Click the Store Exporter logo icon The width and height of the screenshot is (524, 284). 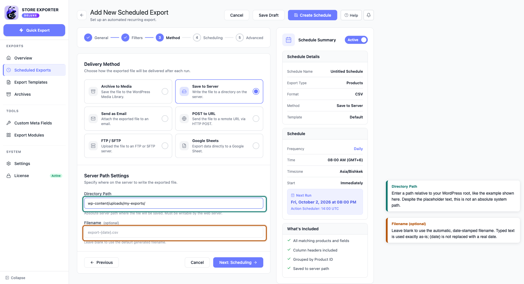pyautogui.click(x=12, y=13)
